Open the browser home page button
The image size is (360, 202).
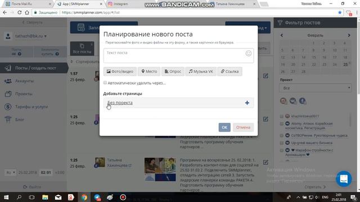27,12
